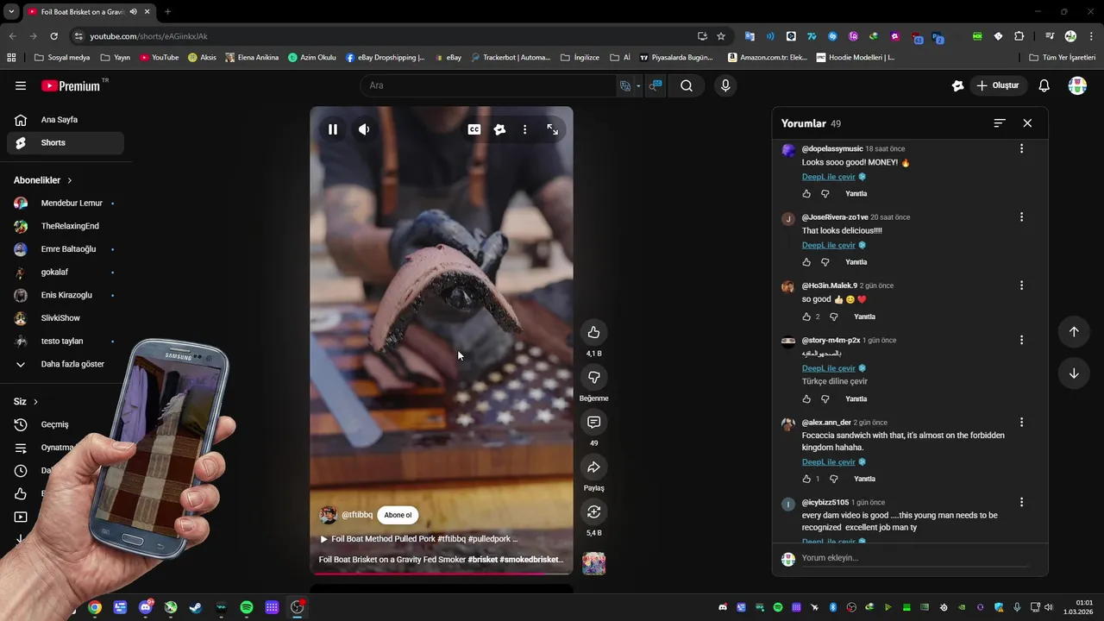Open the Oluştur create button
Screen dimensions: 1104x621
[x=998, y=85]
